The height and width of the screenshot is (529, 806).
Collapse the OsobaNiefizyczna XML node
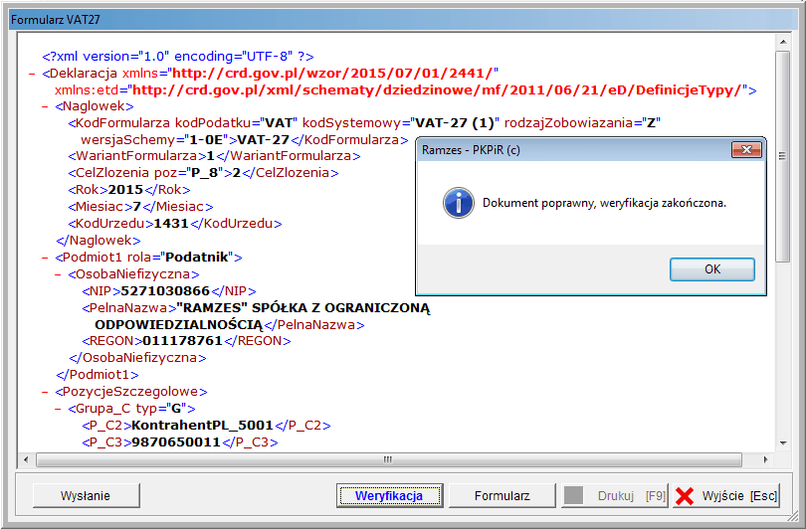(58, 274)
